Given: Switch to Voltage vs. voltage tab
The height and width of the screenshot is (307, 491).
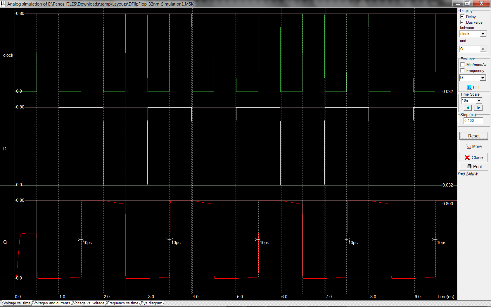Looking at the screenshot, I should [89, 303].
